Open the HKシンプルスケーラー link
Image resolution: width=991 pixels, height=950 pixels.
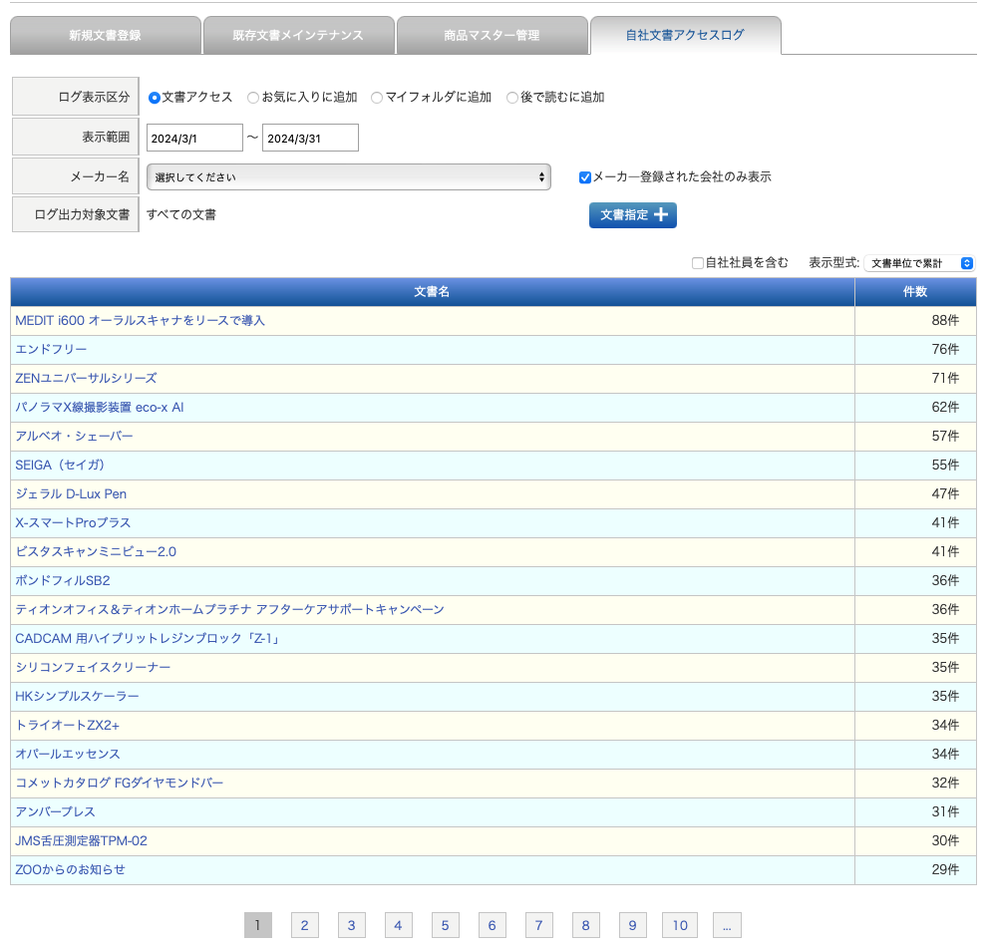(x=77, y=696)
